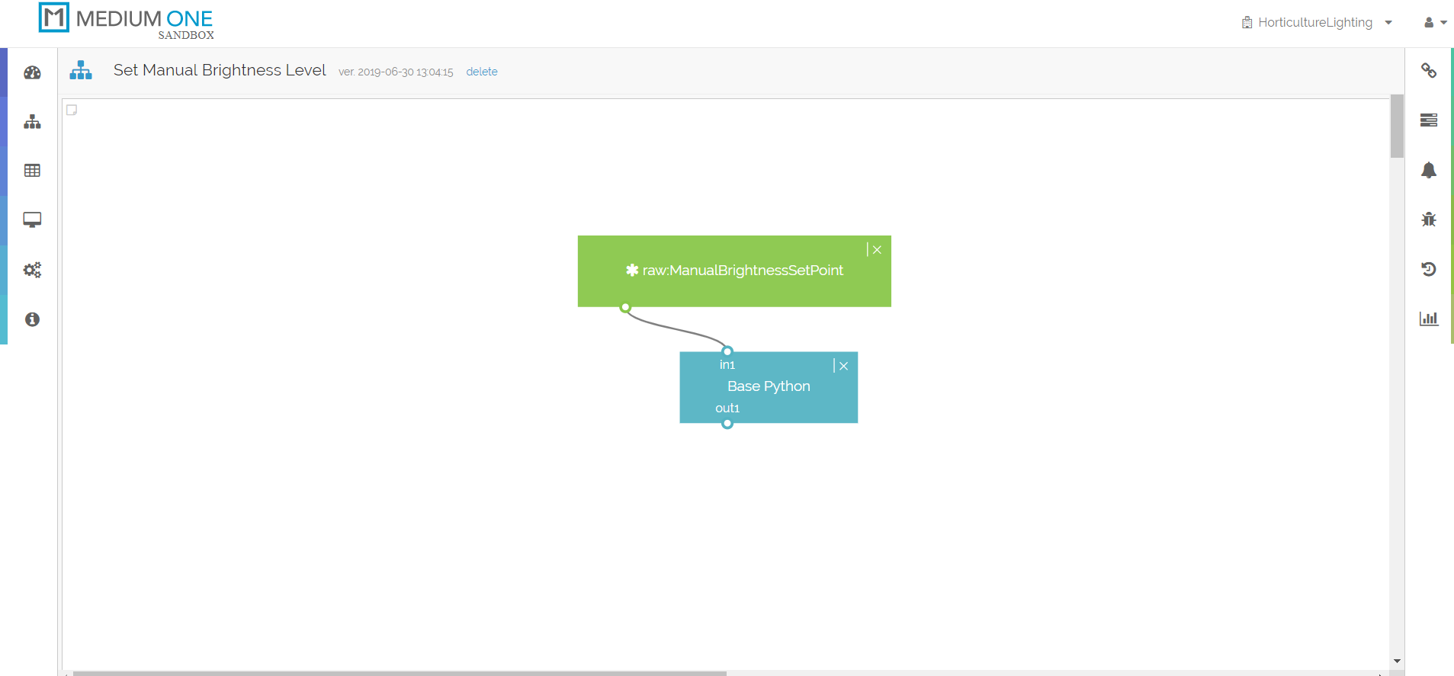Open the debug bug icon

1428,219
